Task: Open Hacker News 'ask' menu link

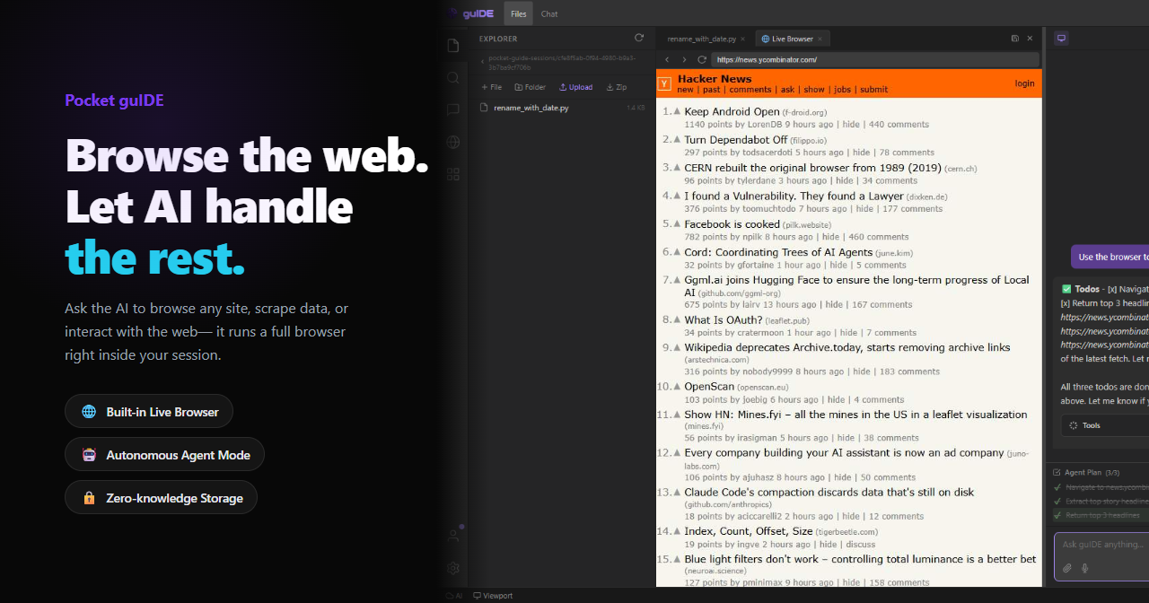Action: coord(787,90)
